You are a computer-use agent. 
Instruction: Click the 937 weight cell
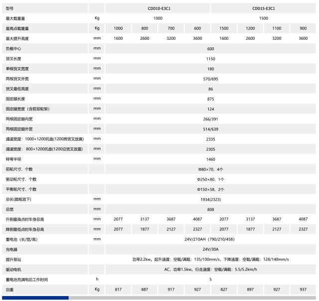(x=303, y=290)
